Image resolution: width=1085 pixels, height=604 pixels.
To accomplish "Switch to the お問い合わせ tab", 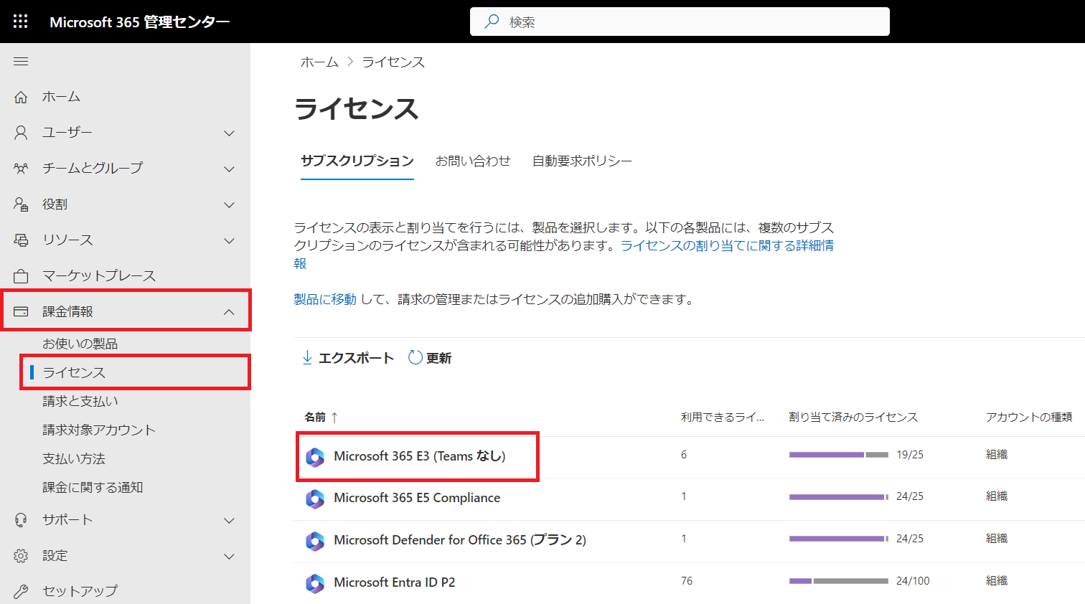I will tap(473, 161).
